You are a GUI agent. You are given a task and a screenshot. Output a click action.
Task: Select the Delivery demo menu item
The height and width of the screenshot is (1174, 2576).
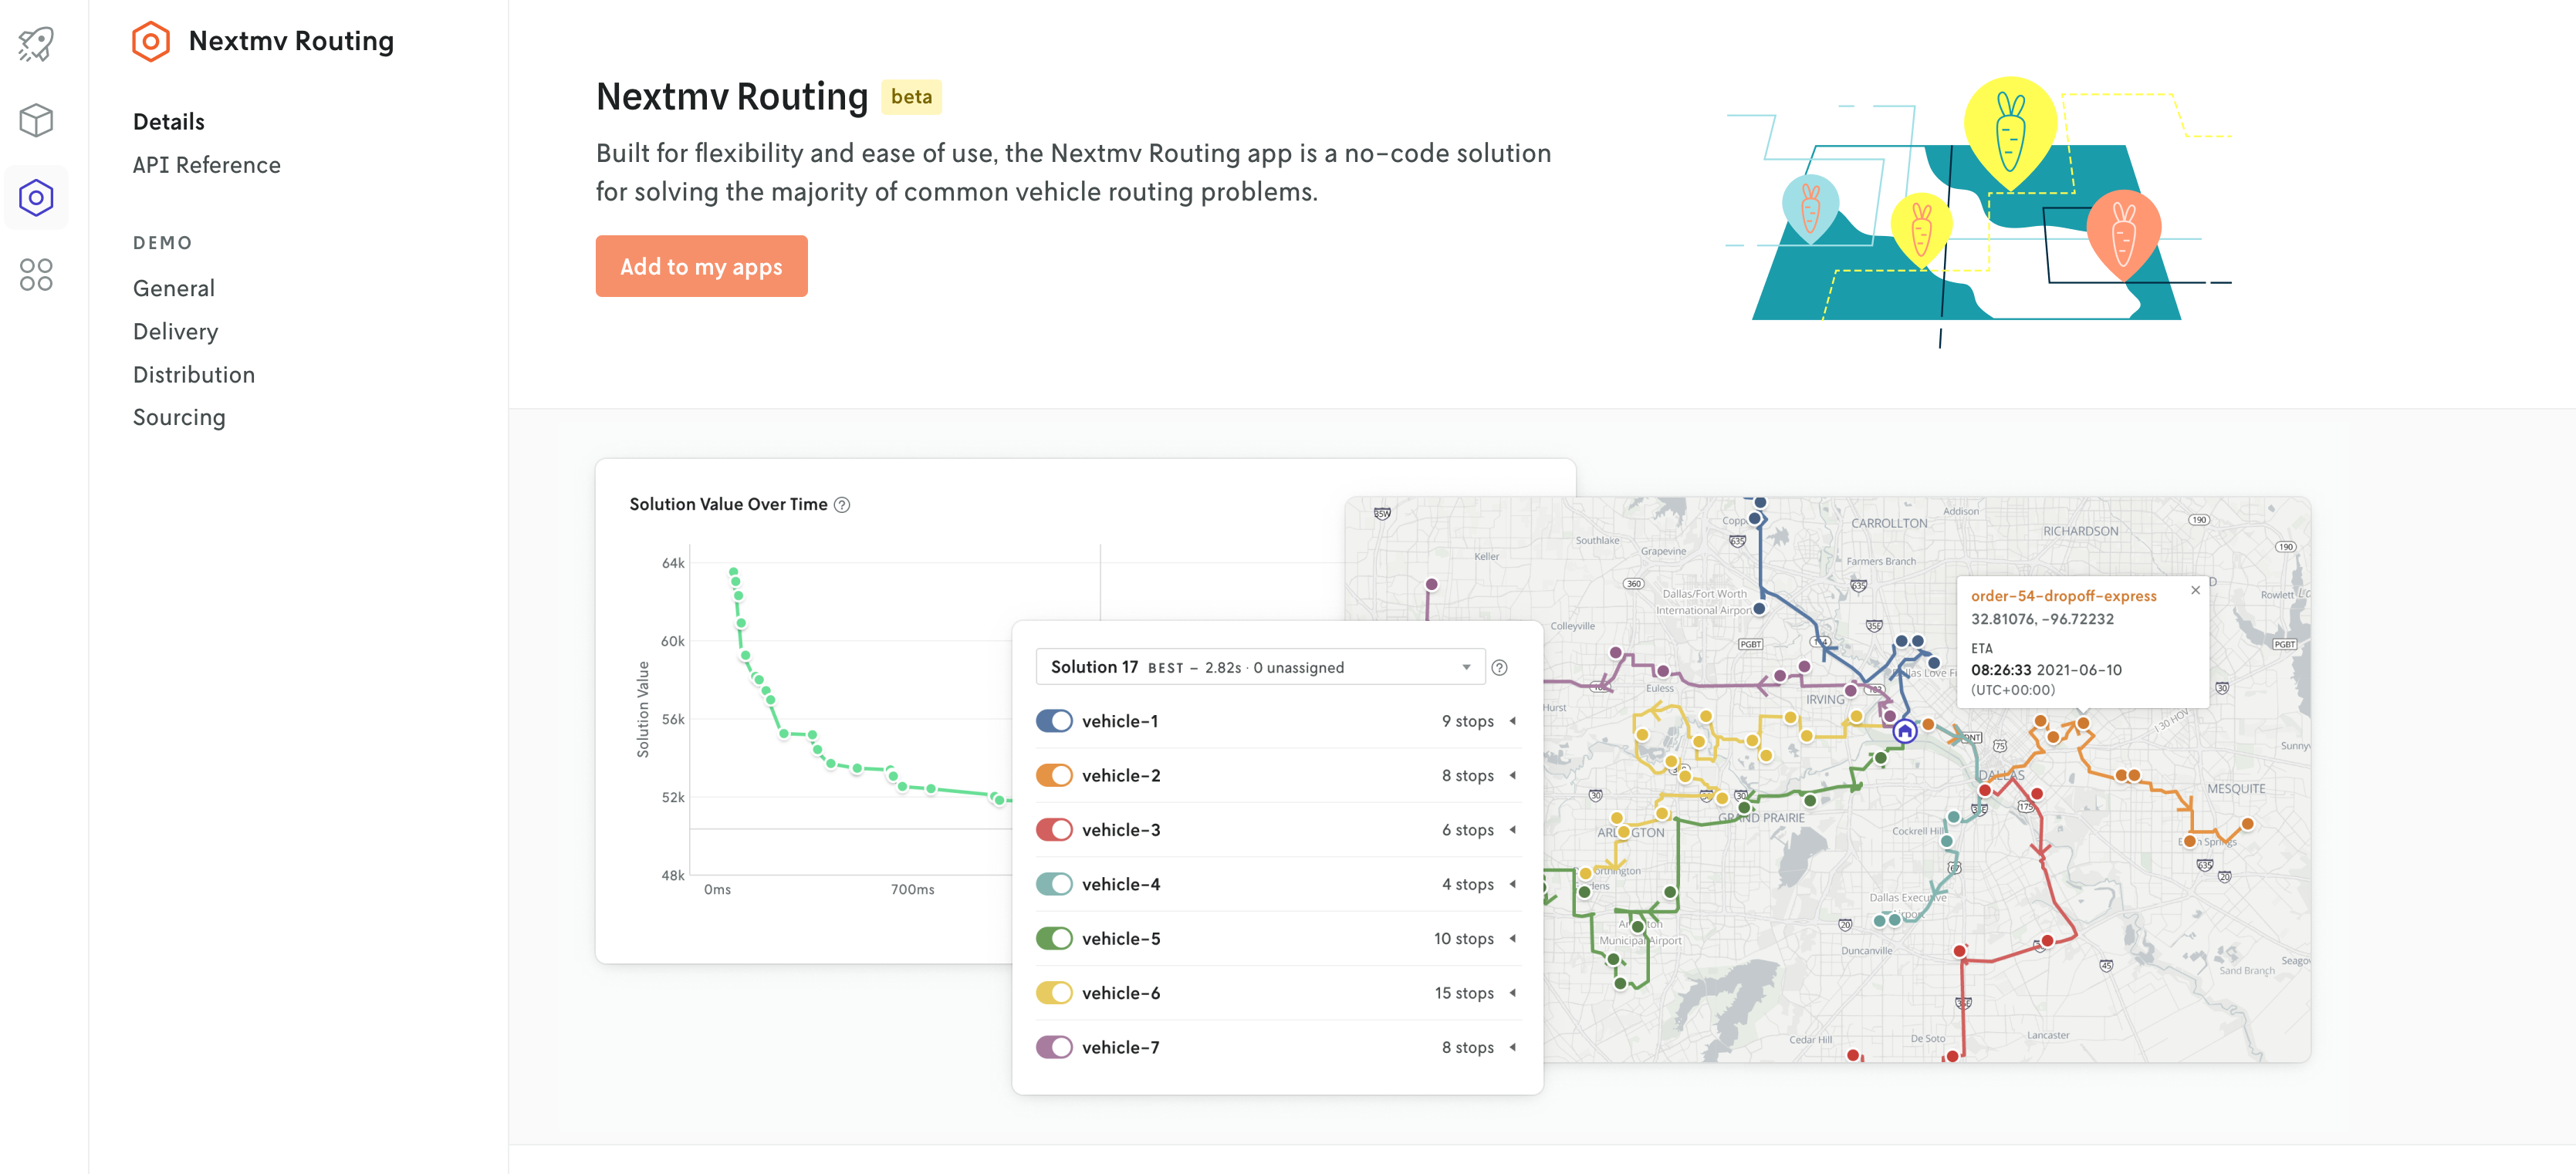pos(176,330)
